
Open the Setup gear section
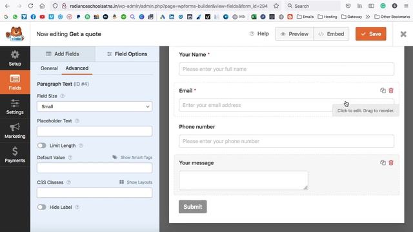(x=15, y=58)
